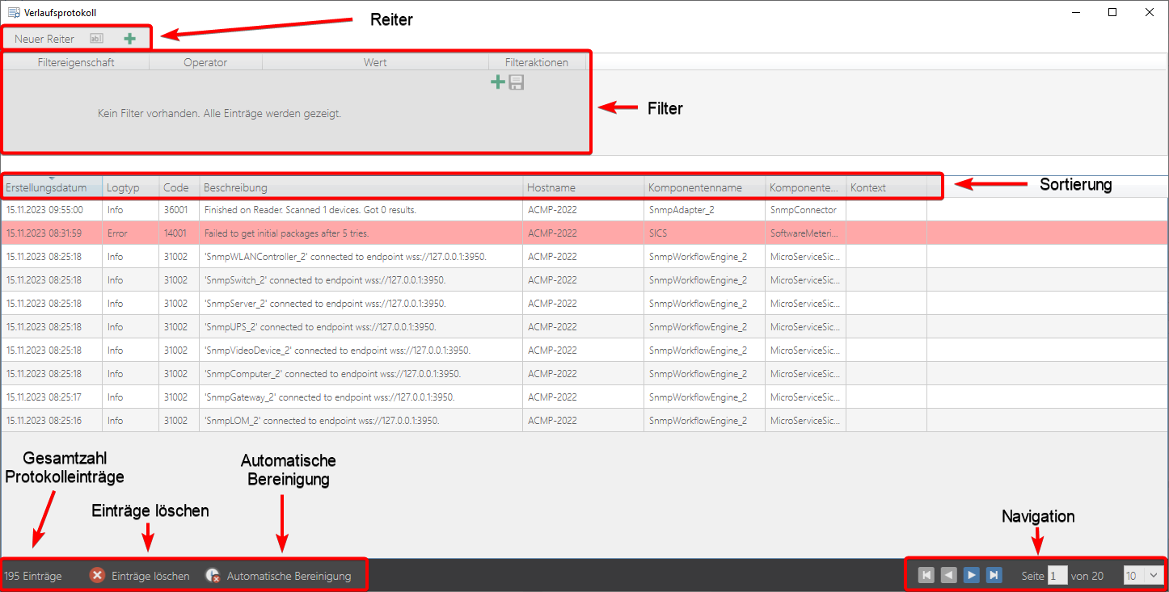Add a new filter with green plus
The image size is (1169, 592).
[498, 82]
